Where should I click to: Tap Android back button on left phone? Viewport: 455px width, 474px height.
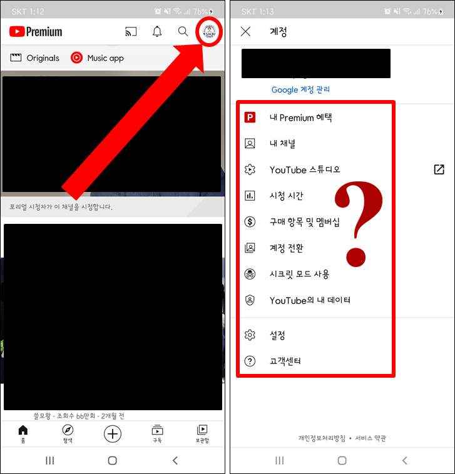[x=175, y=461]
